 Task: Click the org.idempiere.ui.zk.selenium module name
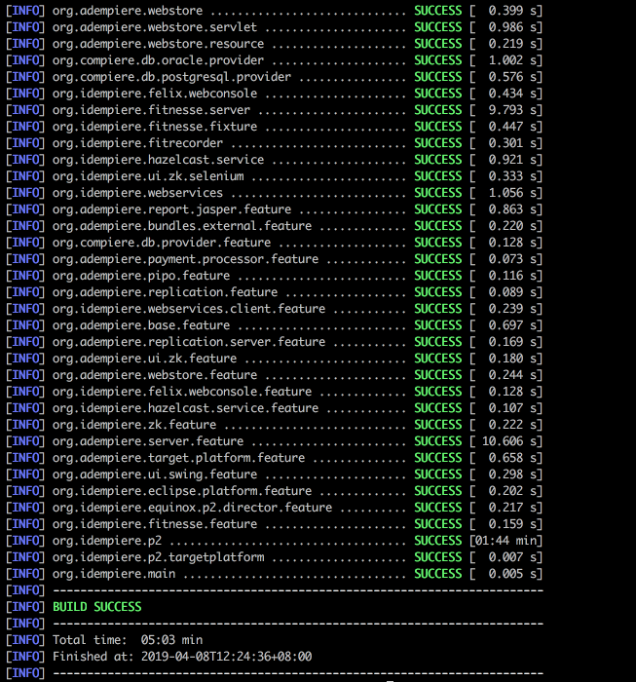pos(147,175)
